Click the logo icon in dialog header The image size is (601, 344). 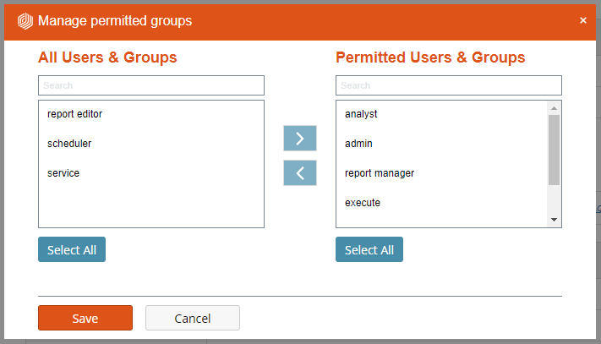pos(25,20)
